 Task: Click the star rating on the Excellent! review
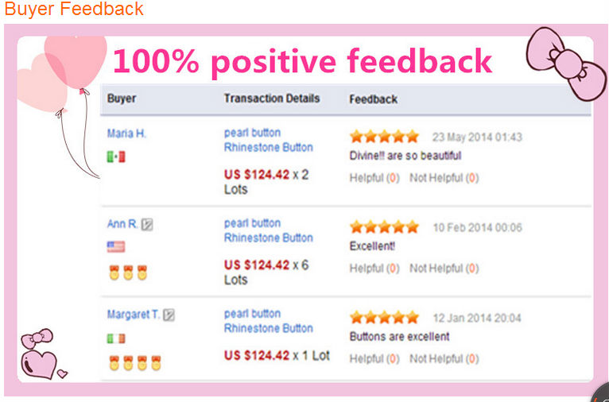384,227
